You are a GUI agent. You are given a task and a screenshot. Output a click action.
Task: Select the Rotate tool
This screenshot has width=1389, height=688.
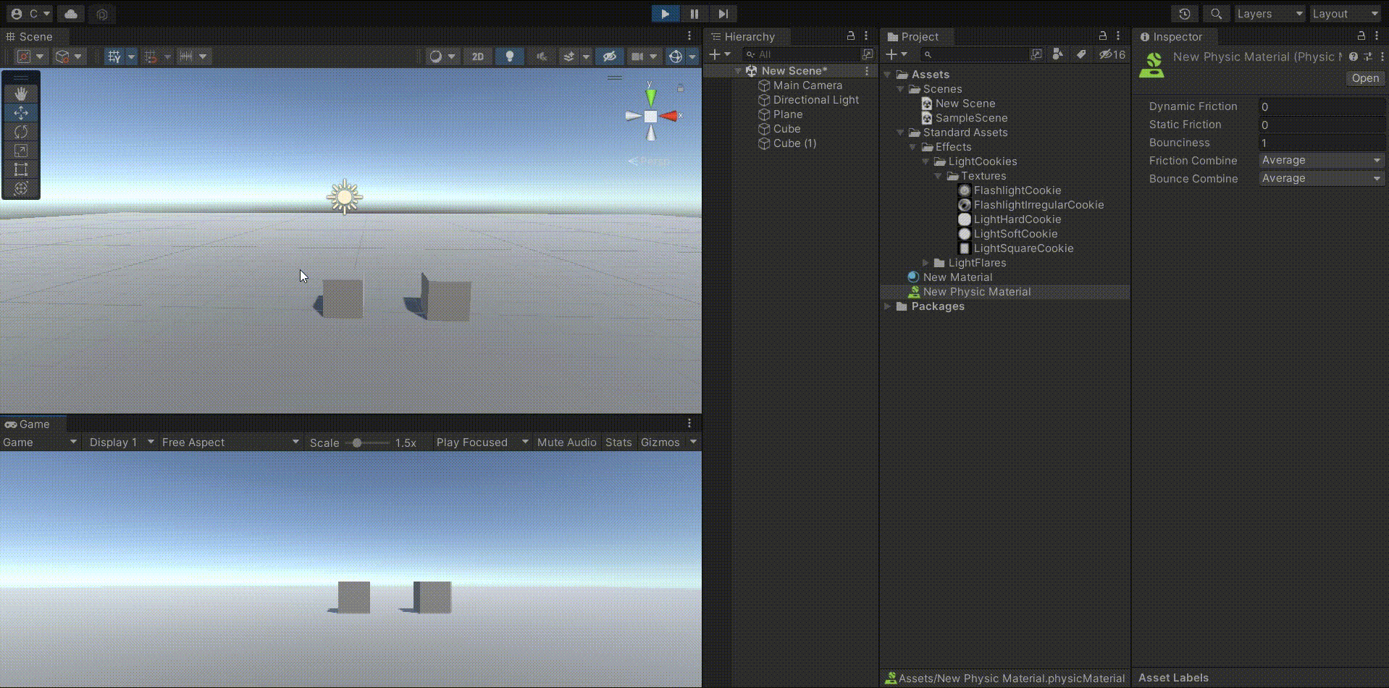[x=21, y=132]
